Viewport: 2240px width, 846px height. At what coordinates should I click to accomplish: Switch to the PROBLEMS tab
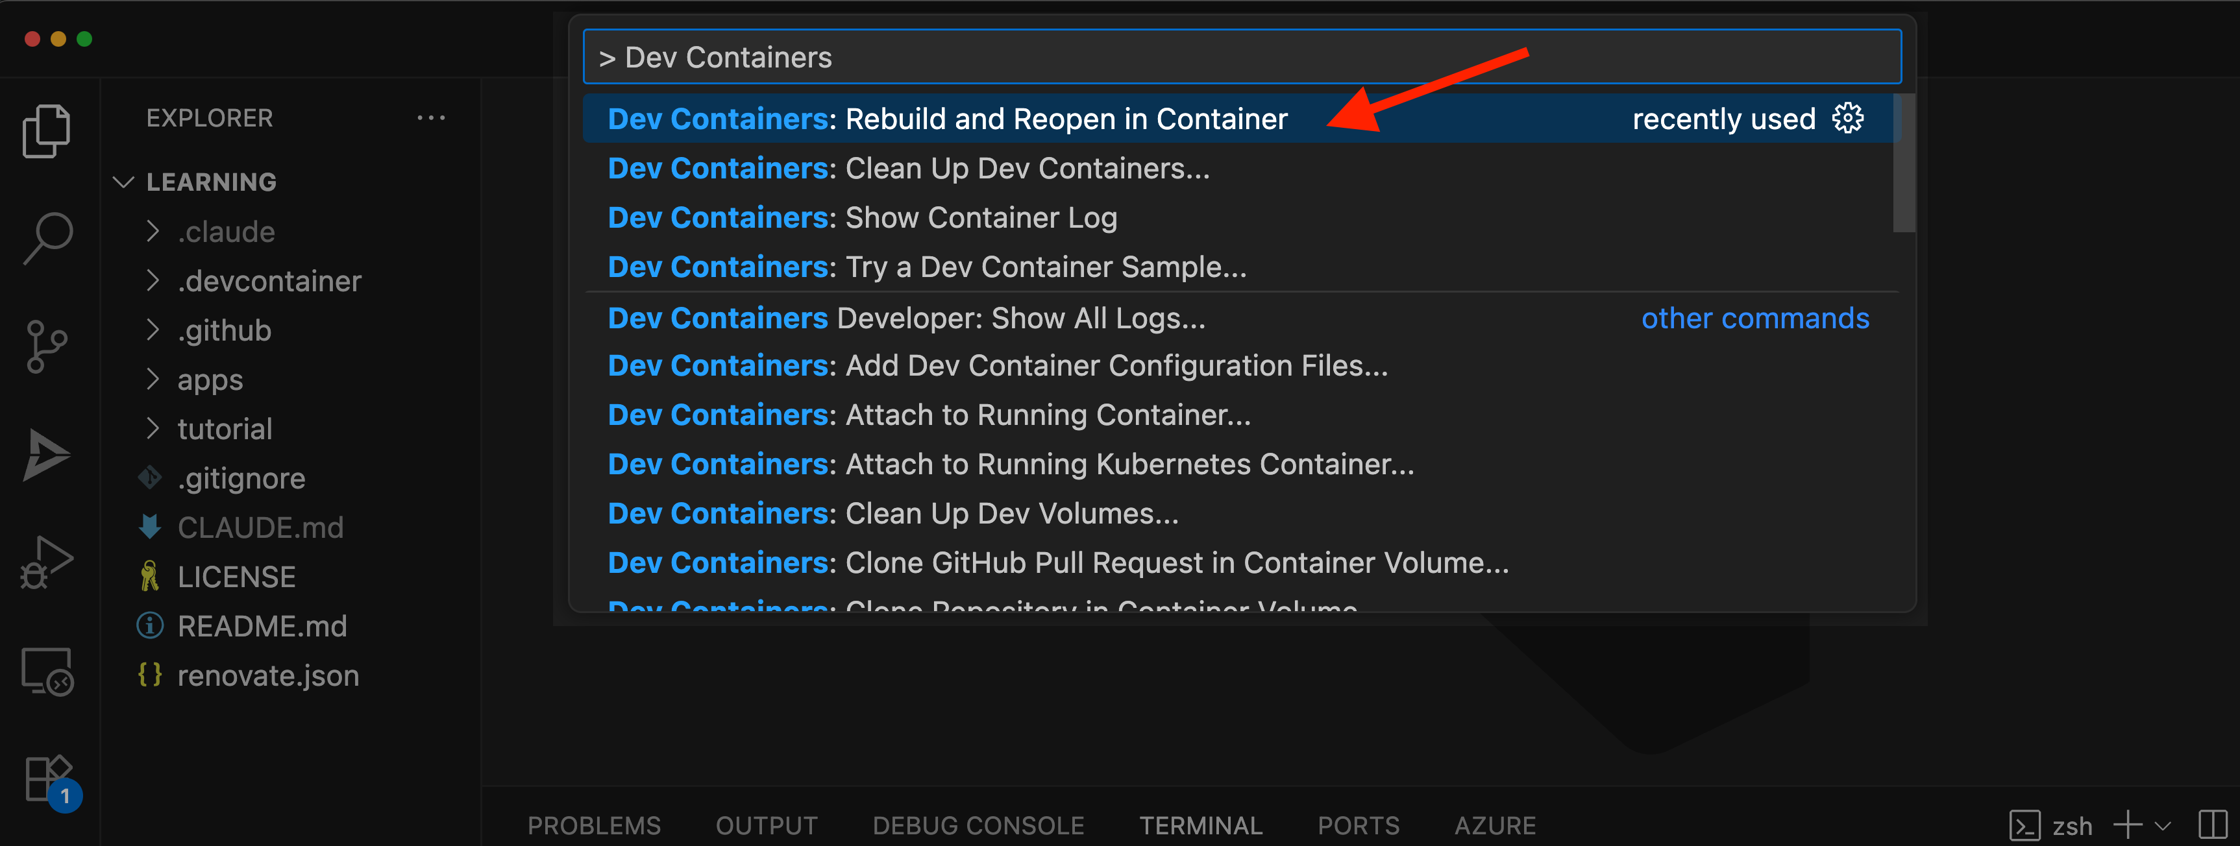[594, 825]
